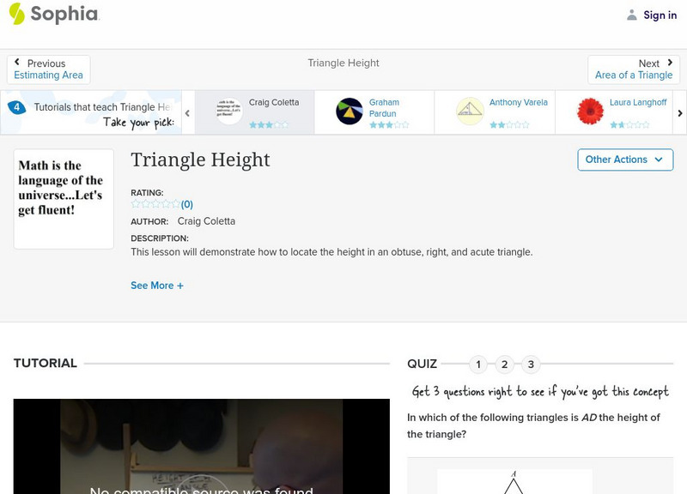Select quiz step 3 indicator

coord(530,364)
